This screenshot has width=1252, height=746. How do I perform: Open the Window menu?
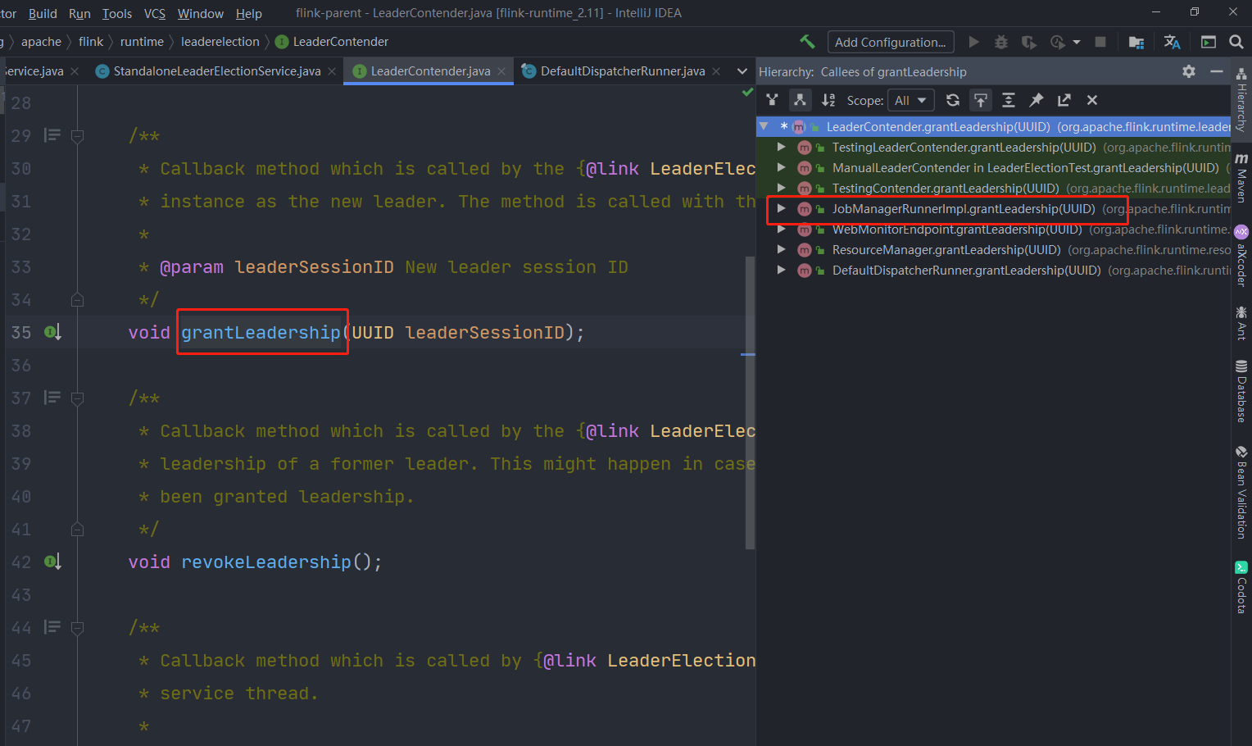pyautogui.click(x=201, y=13)
